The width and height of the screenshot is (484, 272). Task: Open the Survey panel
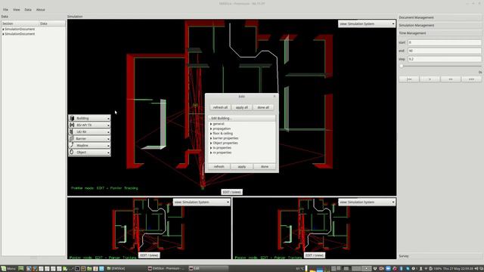(x=440, y=256)
